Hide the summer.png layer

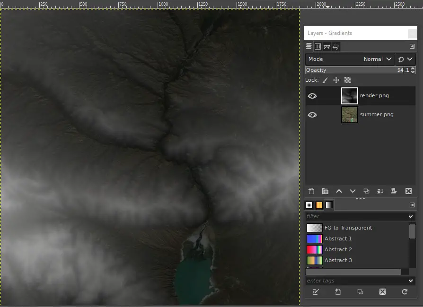tap(312, 115)
